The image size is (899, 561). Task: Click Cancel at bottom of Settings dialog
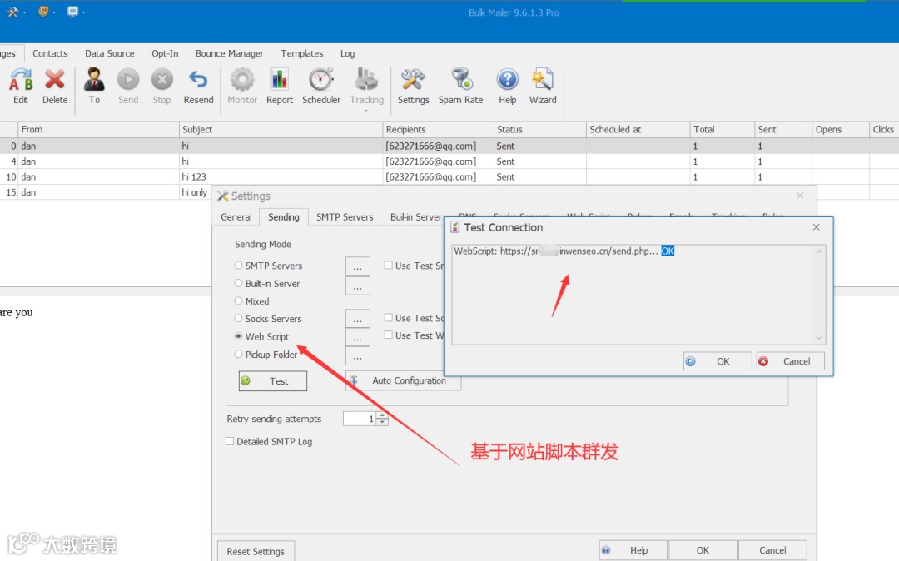(772, 550)
